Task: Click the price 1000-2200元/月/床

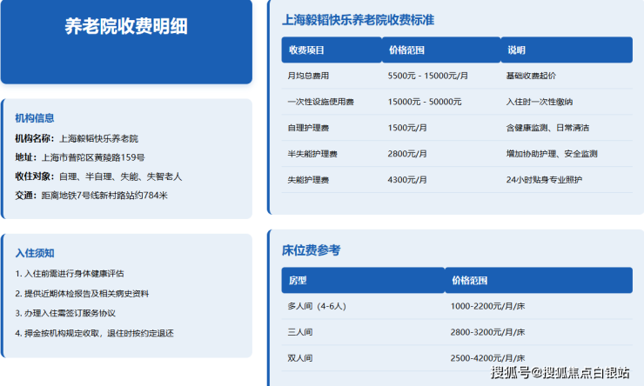Action: [487, 306]
